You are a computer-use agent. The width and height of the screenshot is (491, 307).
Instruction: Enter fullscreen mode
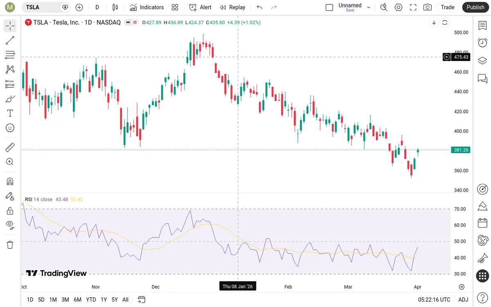pos(413,7)
